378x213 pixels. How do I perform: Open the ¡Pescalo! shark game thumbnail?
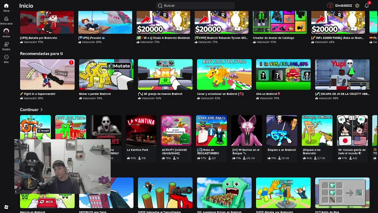coord(105,22)
